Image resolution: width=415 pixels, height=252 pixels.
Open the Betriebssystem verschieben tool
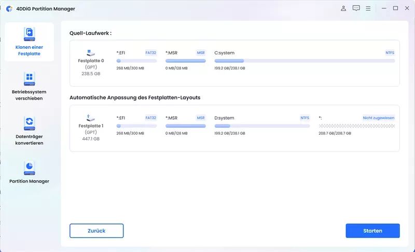point(29,87)
